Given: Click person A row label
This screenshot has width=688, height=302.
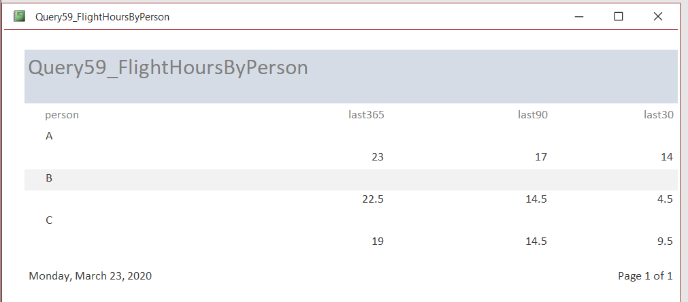Looking at the screenshot, I should tap(49, 136).
